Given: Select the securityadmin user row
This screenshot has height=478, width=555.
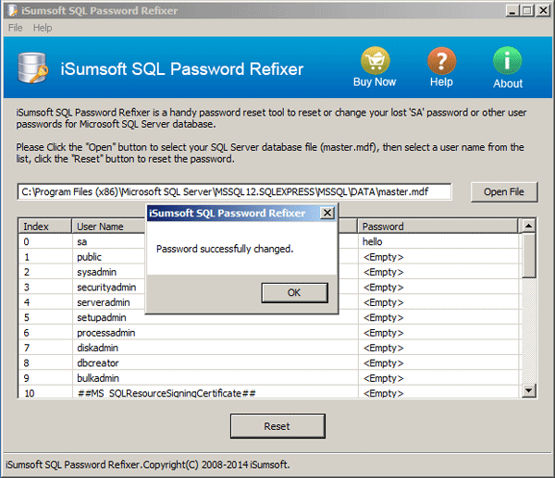Looking at the screenshot, I should (269, 288).
